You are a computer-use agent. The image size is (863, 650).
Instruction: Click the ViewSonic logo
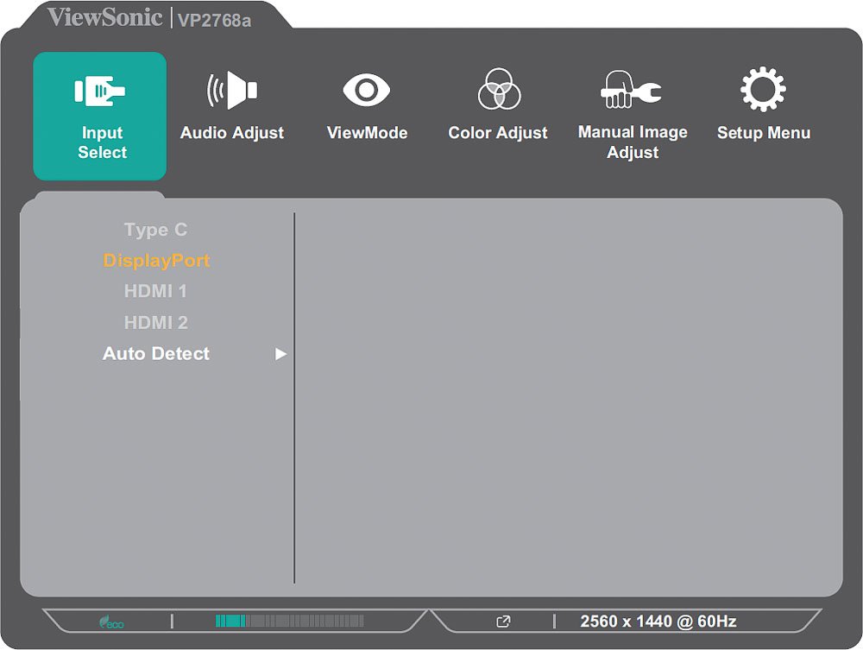click(104, 17)
